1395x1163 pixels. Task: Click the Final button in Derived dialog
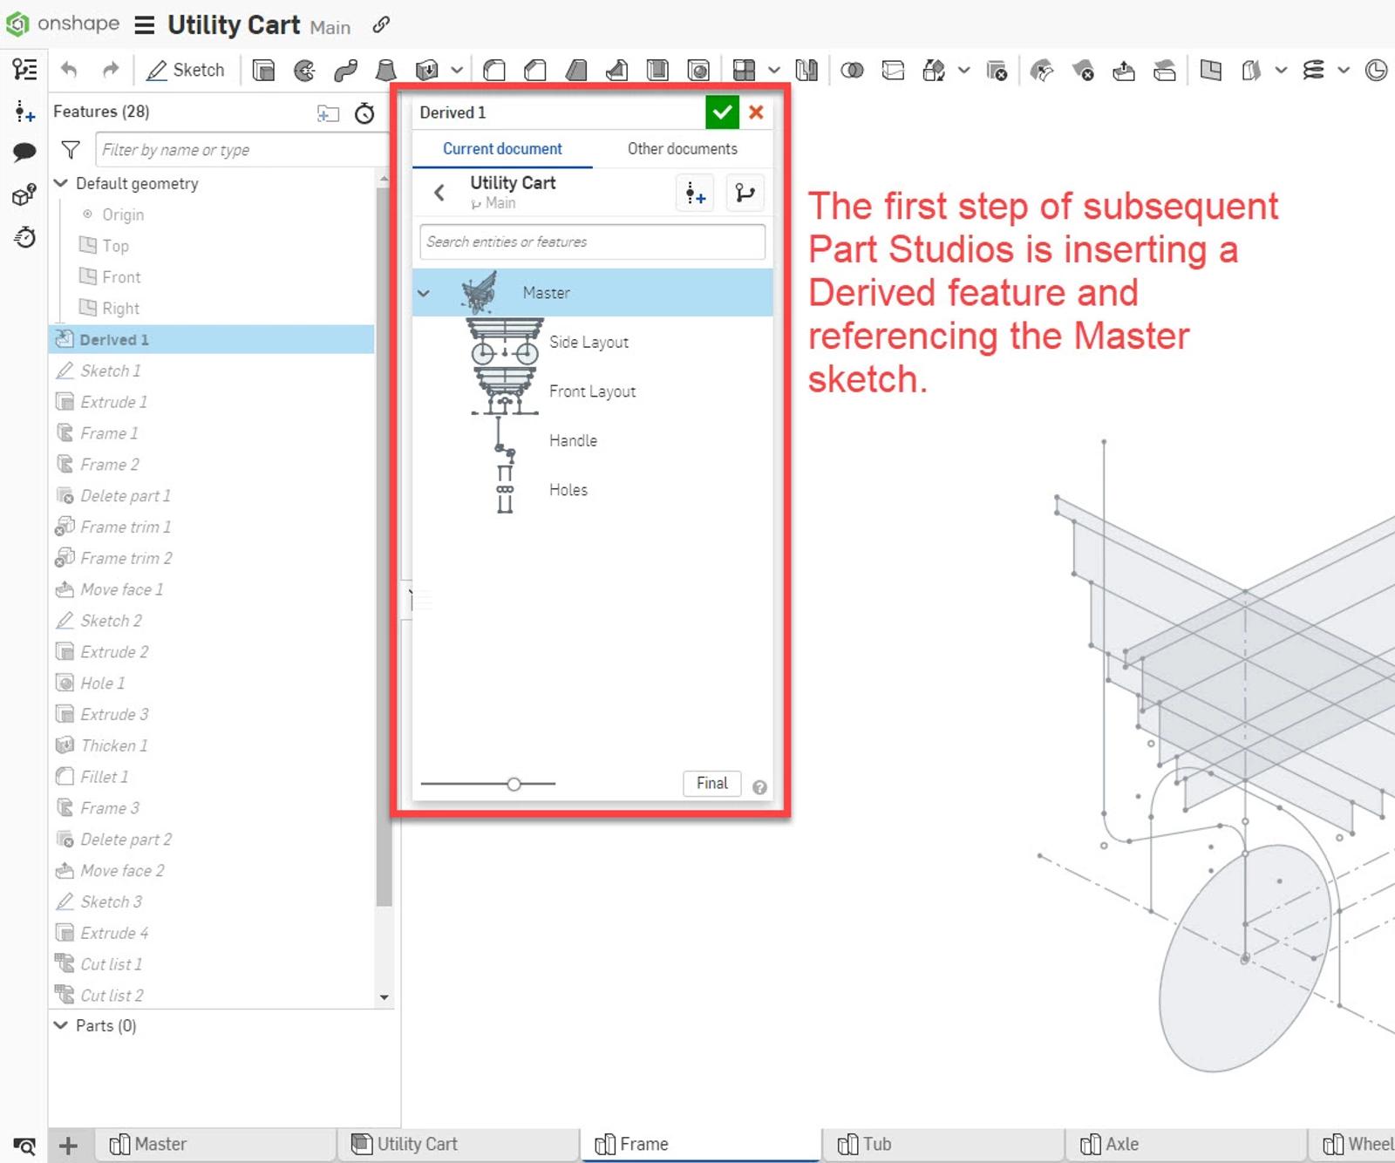tap(711, 783)
